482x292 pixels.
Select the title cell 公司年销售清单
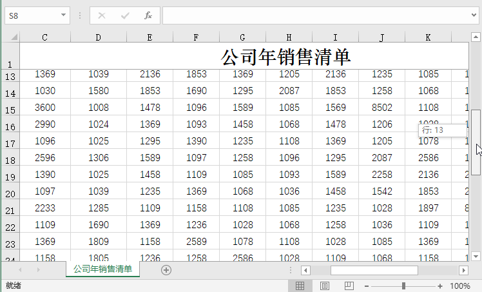click(285, 57)
